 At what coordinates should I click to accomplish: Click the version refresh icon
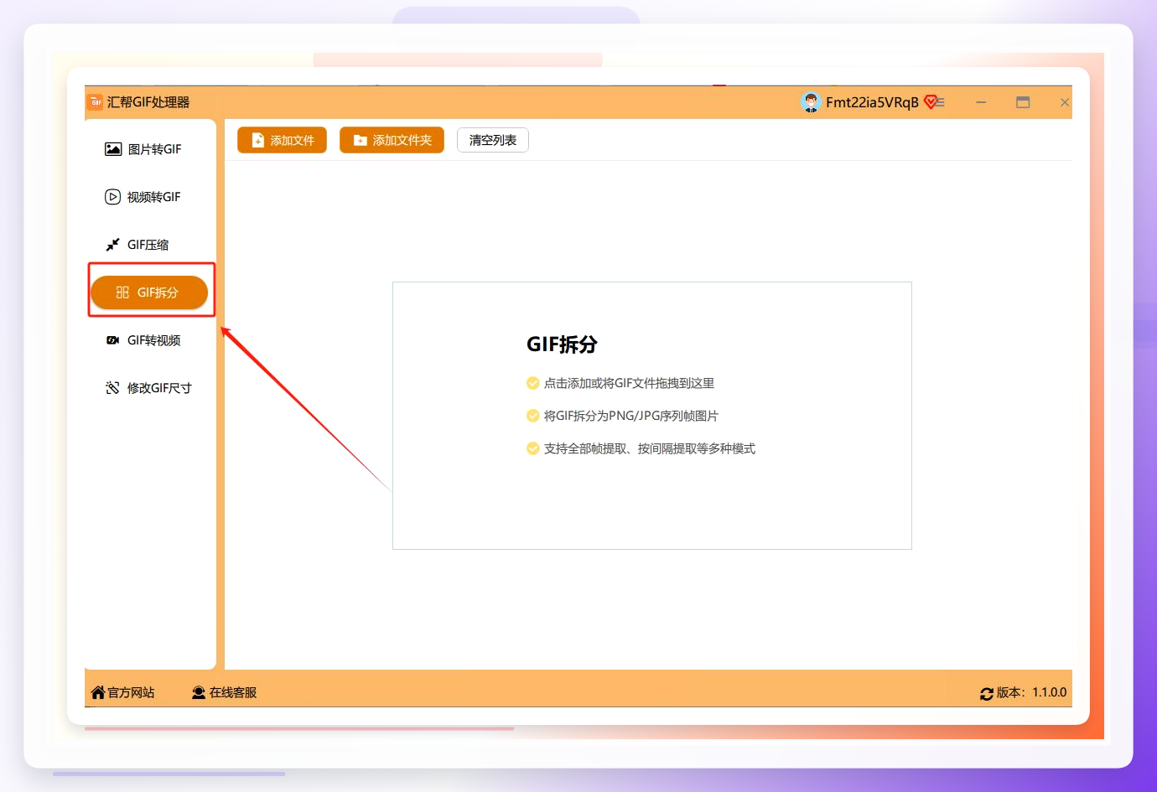tap(987, 694)
